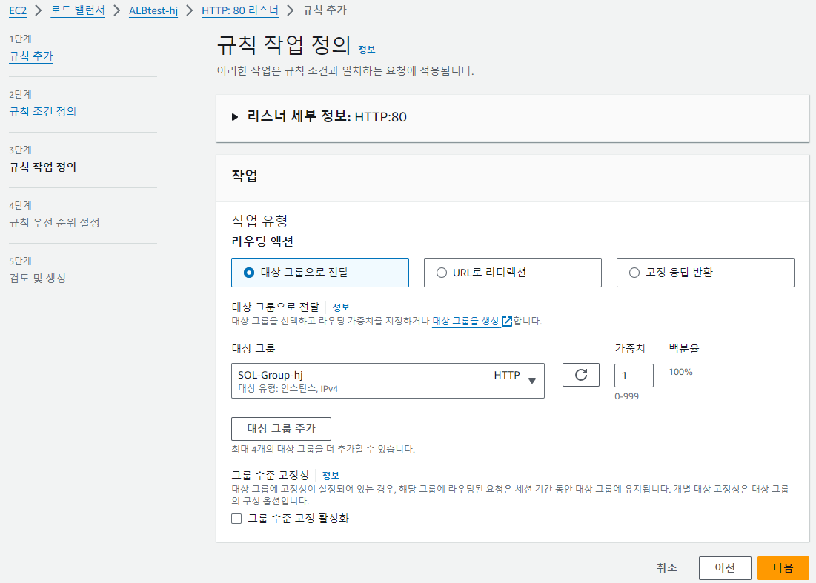Viewport: 816px width, 583px height.
Task: Click 취소 to cancel
Action: pyautogui.click(x=666, y=568)
